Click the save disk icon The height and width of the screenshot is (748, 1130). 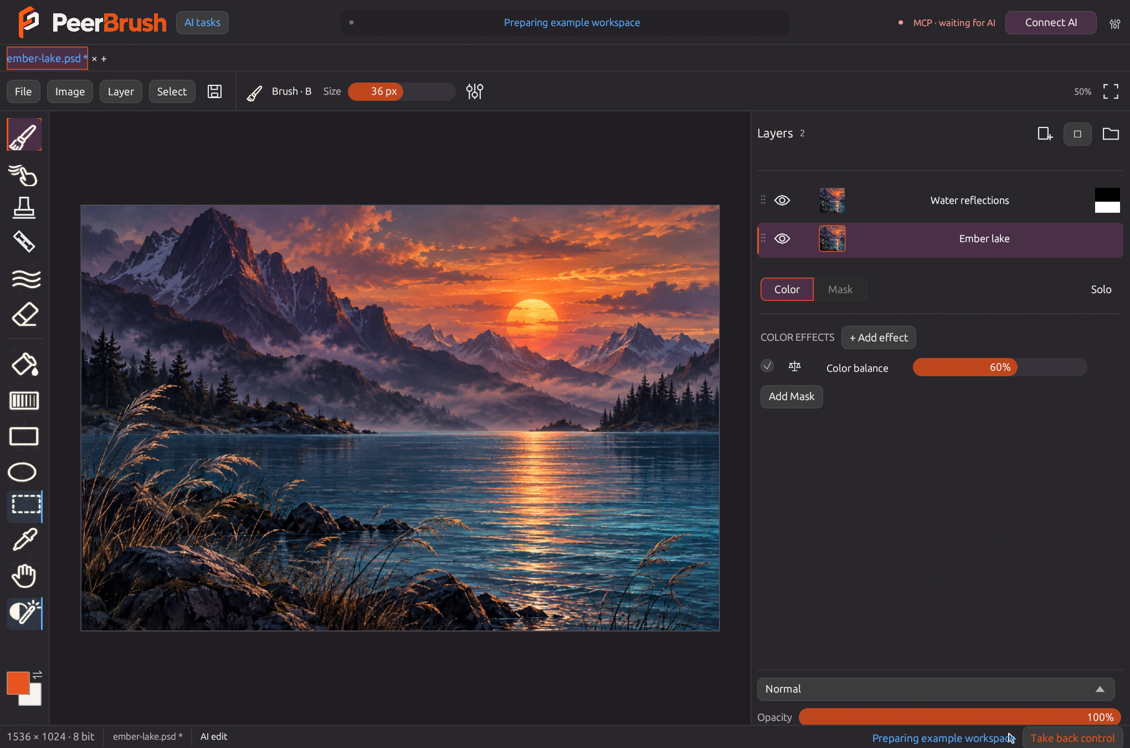click(214, 91)
